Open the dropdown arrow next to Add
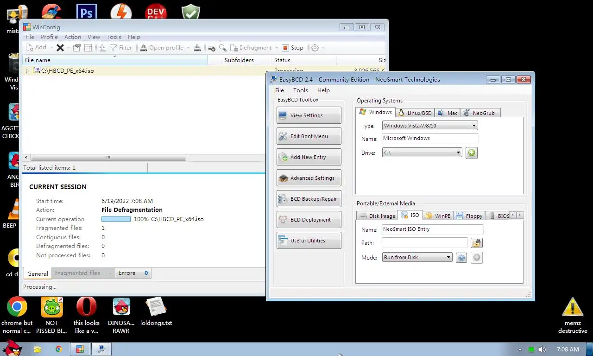 [51, 48]
